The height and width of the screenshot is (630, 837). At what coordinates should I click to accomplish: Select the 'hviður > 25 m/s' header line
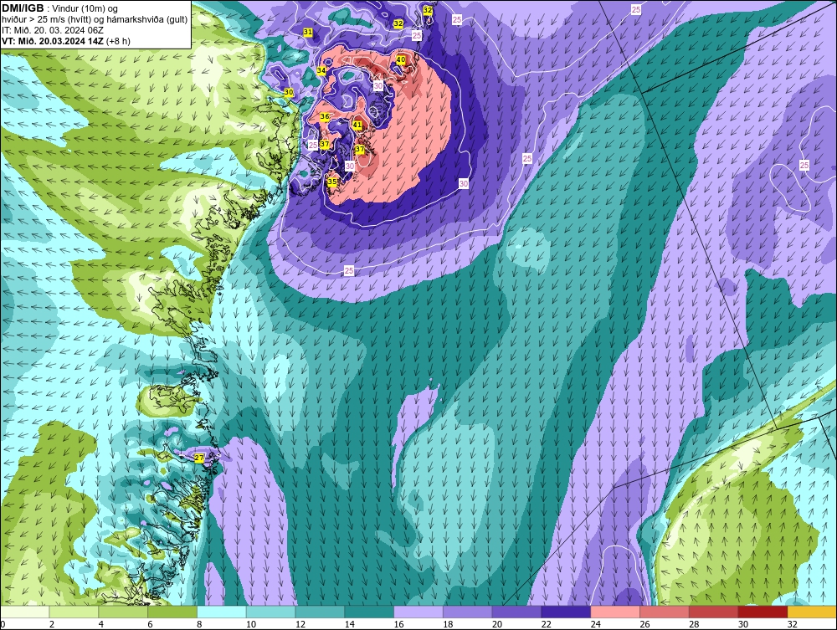click(95, 20)
